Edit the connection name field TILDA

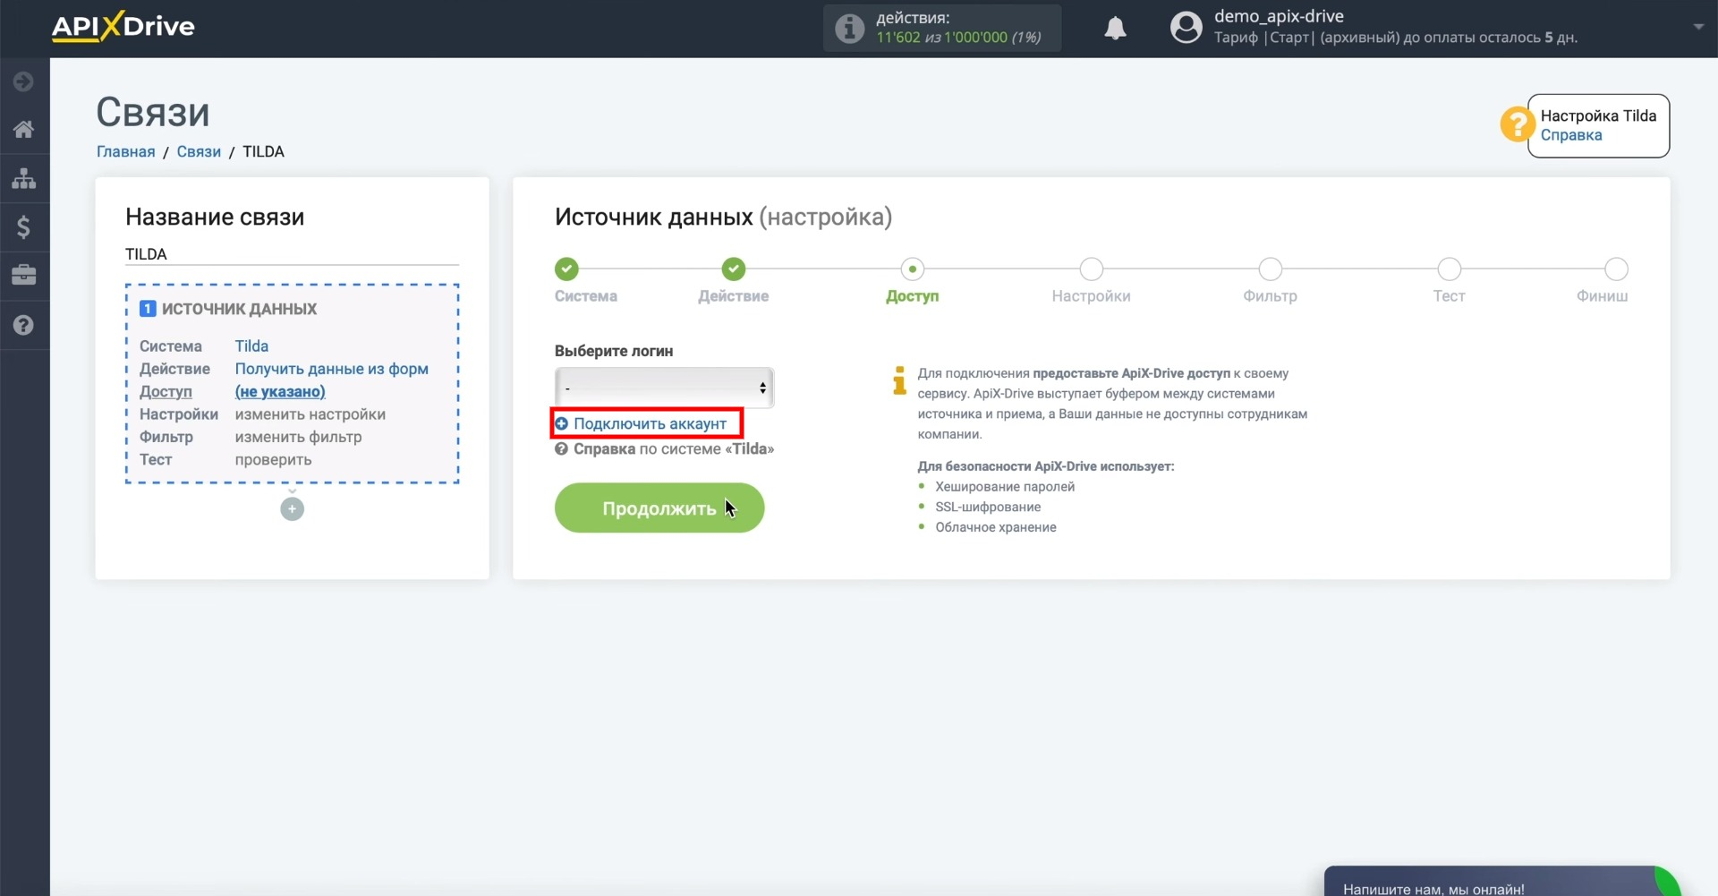click(292, 254)
